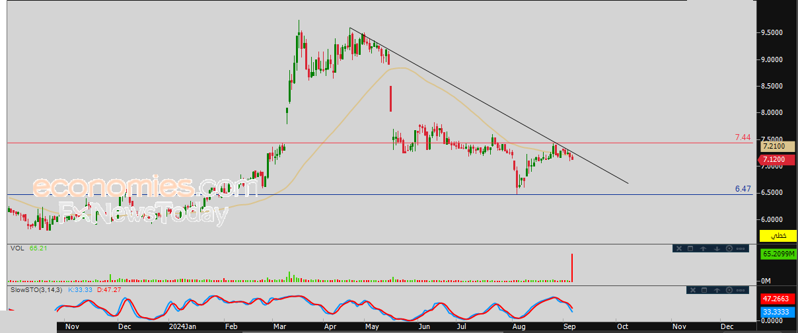798x333 pixels.
Task: Move the SlowSTO pane up
Action: 717,290
